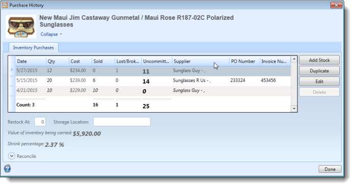Screen dimensions: 355x188
Task: Open the blue help question mark icon
Action: coord(7,169)
